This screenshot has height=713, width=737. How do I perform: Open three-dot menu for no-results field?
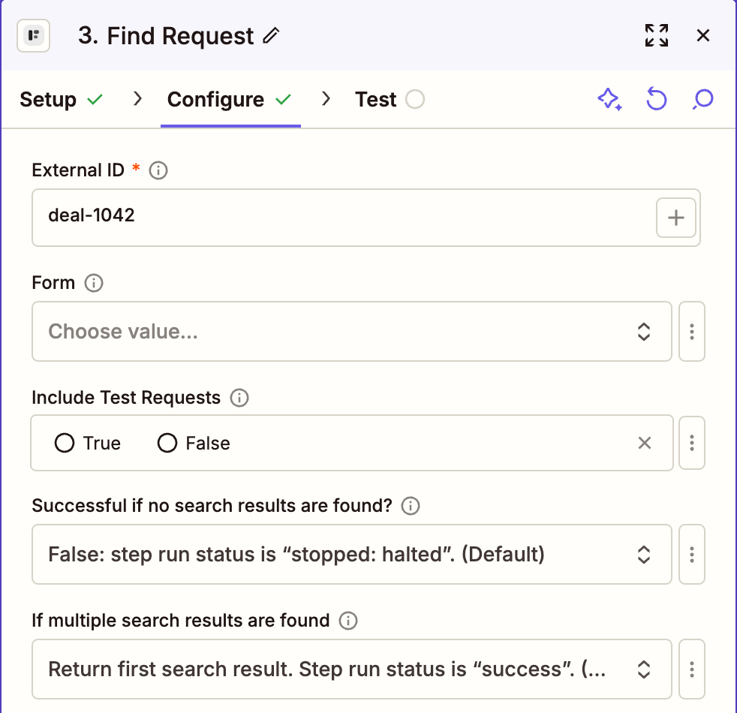pos(692,554)
